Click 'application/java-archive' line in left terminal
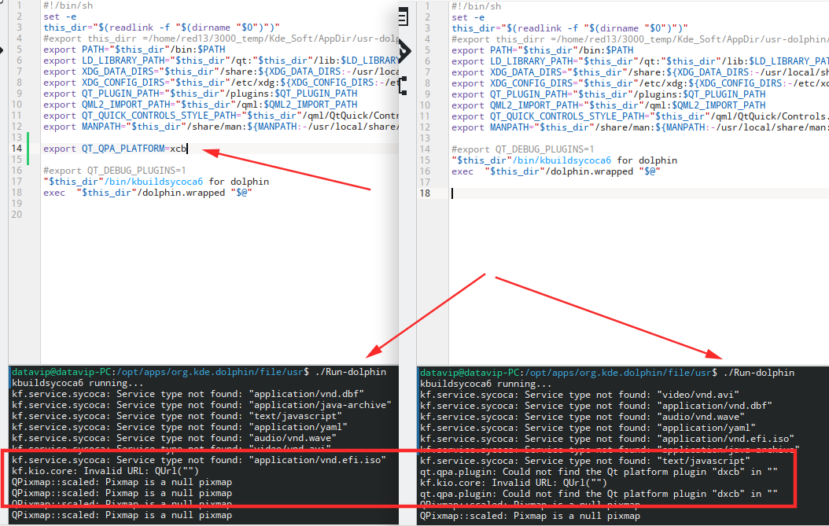Viewport: 829px width, 526px height. pos(201,405)
